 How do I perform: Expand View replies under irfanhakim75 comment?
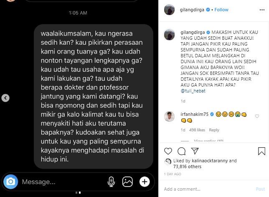point(208,141)
